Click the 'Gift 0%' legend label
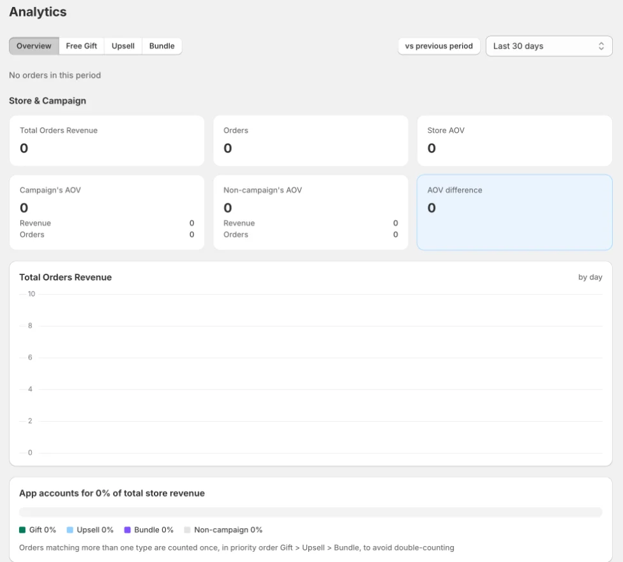 [43, 530]
